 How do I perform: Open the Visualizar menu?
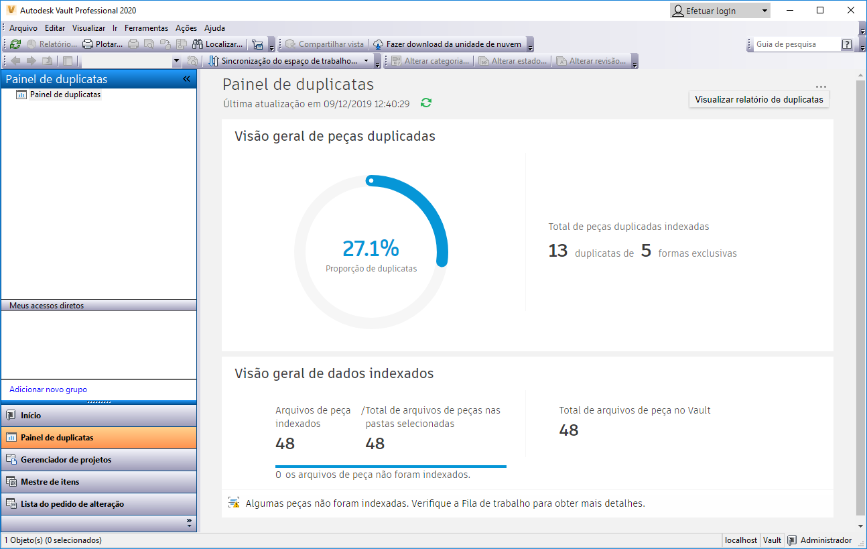tap(89, 28)
